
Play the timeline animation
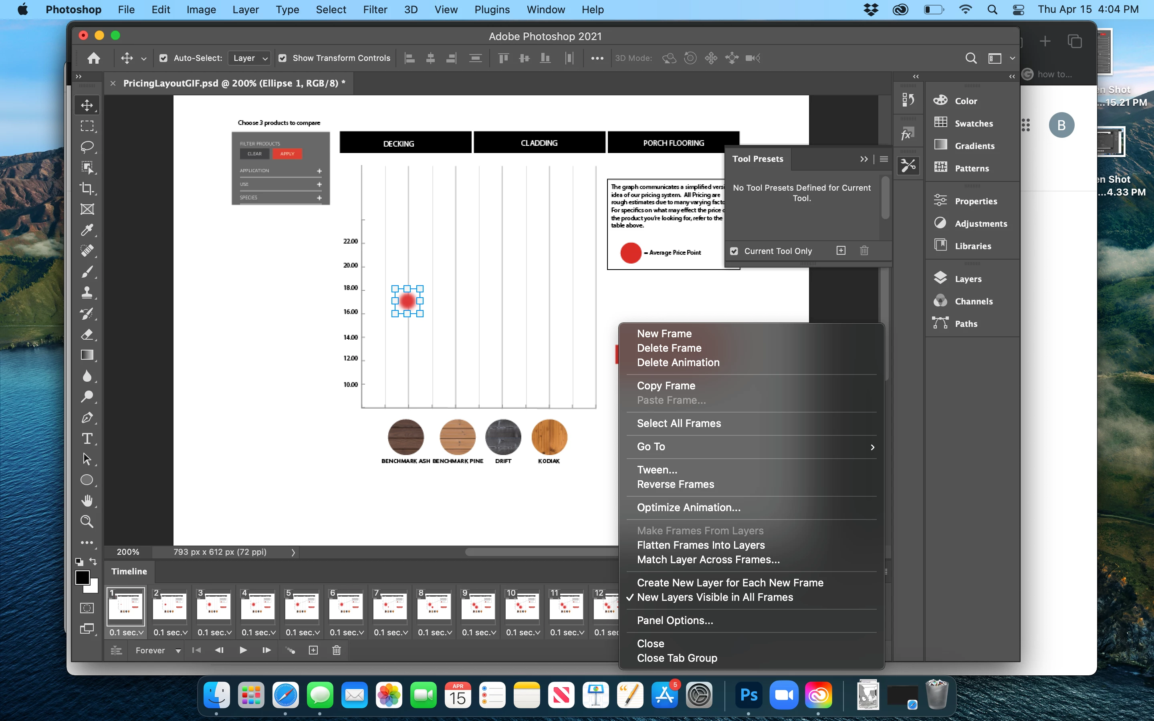coord(243,650)
